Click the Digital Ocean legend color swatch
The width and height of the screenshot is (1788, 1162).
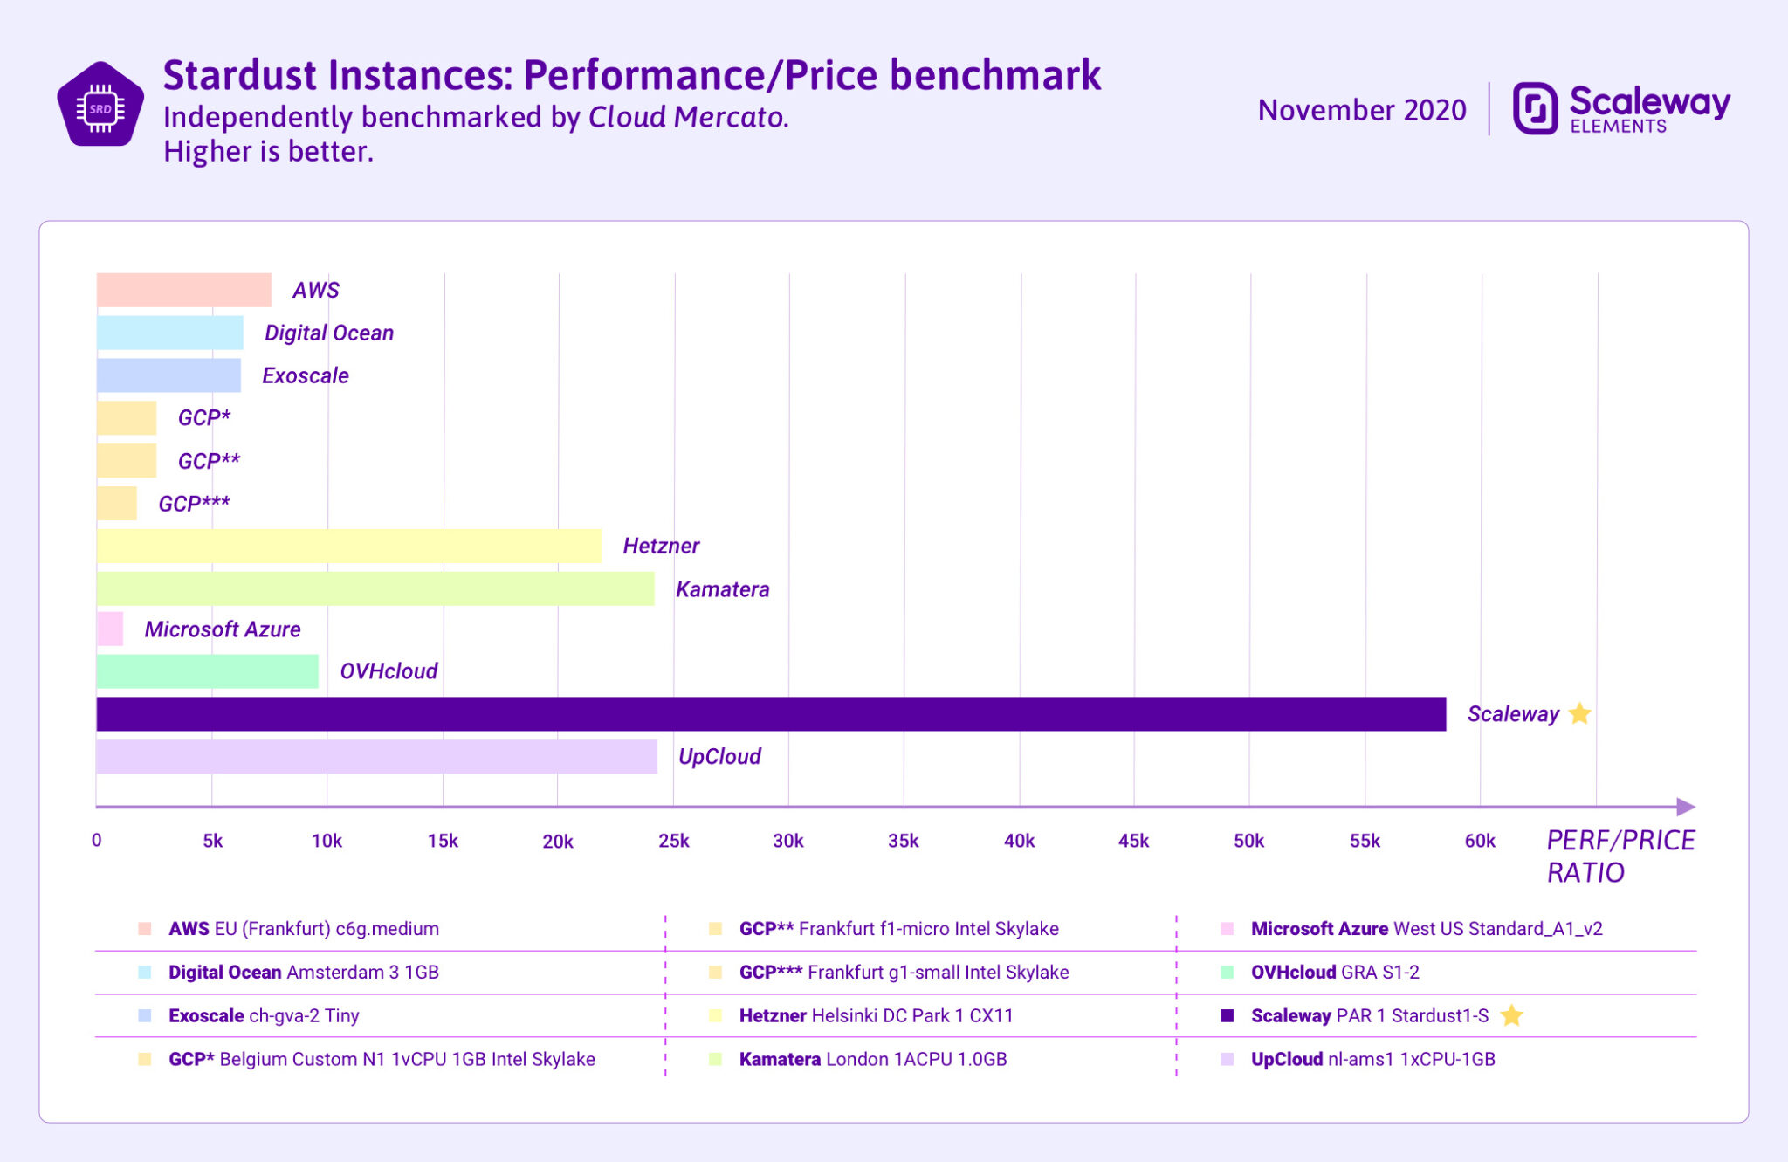(x=145, y=973)
